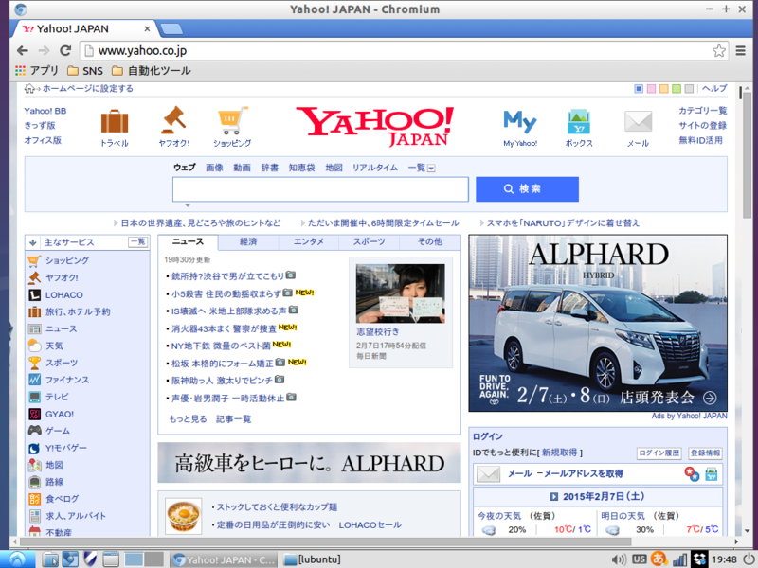
Task: Open the 志望校行き news photo thumbnail
Action: click(400, 293)
